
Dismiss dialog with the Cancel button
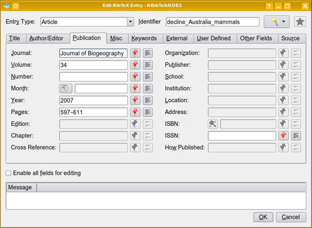(291, 217)
